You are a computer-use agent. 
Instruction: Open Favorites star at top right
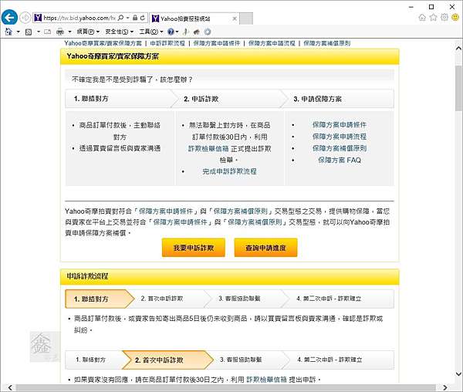pyautogui.click(x=433, y=18)
